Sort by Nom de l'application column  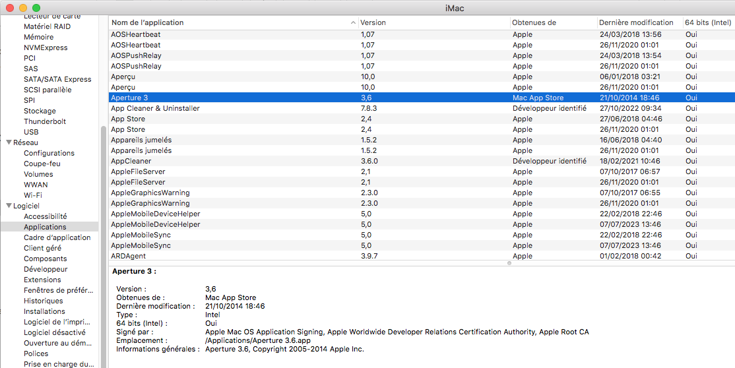pos(231,22)
